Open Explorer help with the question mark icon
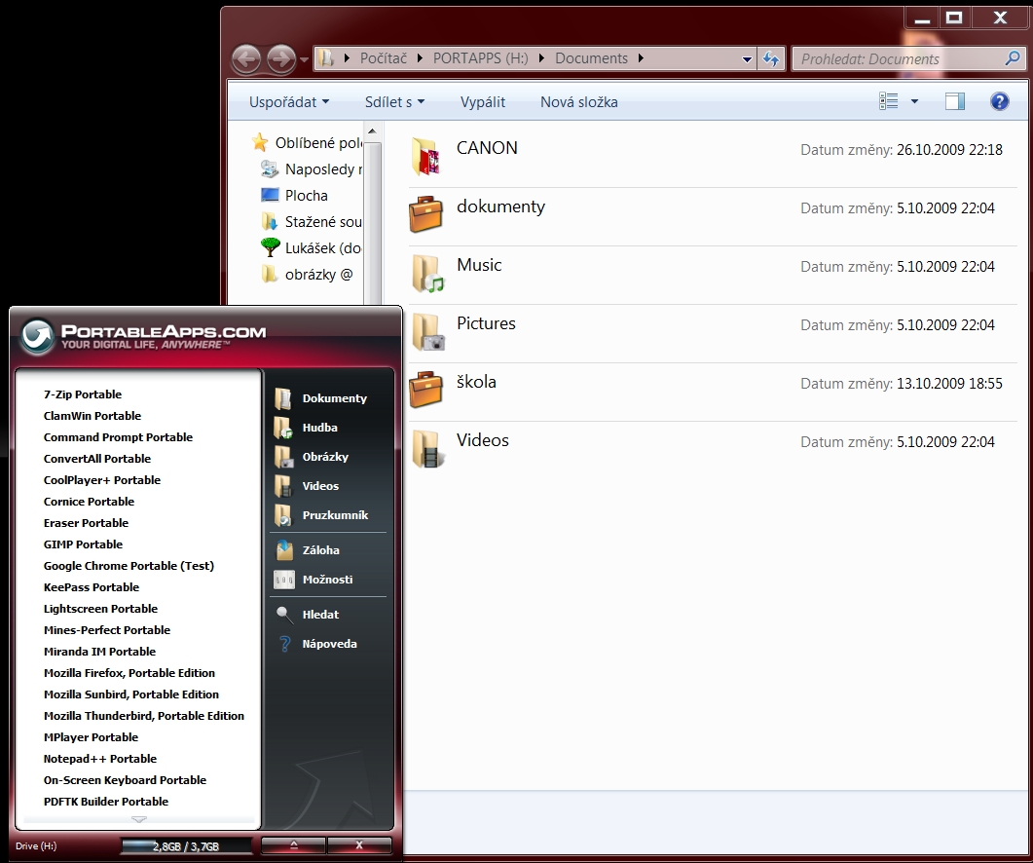1033x863 pixels. tap(999, 101)
